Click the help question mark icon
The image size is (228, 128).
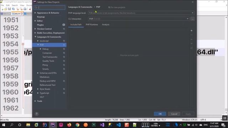tap(37, 114)
